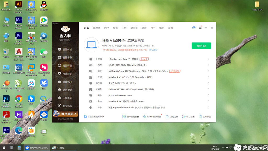Viewport: 268px width, 151px height.
Task: Select the Adobe Photoshop desktop icon
Action: pyautogui.click(x=6, y=101)
